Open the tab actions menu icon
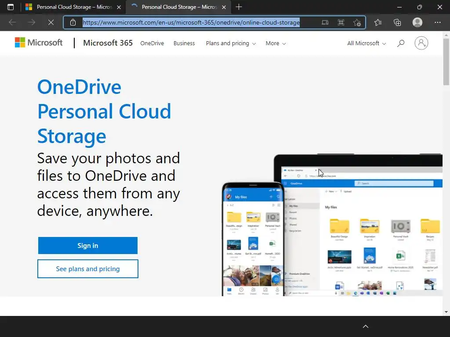Screen dimensions: 450x337 (x=11, y=7)
